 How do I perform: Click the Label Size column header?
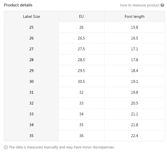31,16
